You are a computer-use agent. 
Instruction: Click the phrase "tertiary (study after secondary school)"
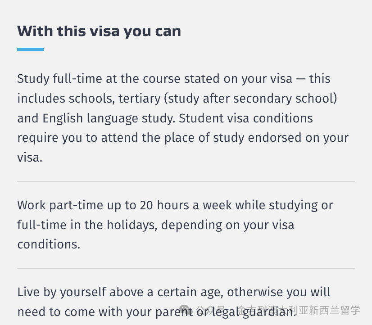(228, 99)
